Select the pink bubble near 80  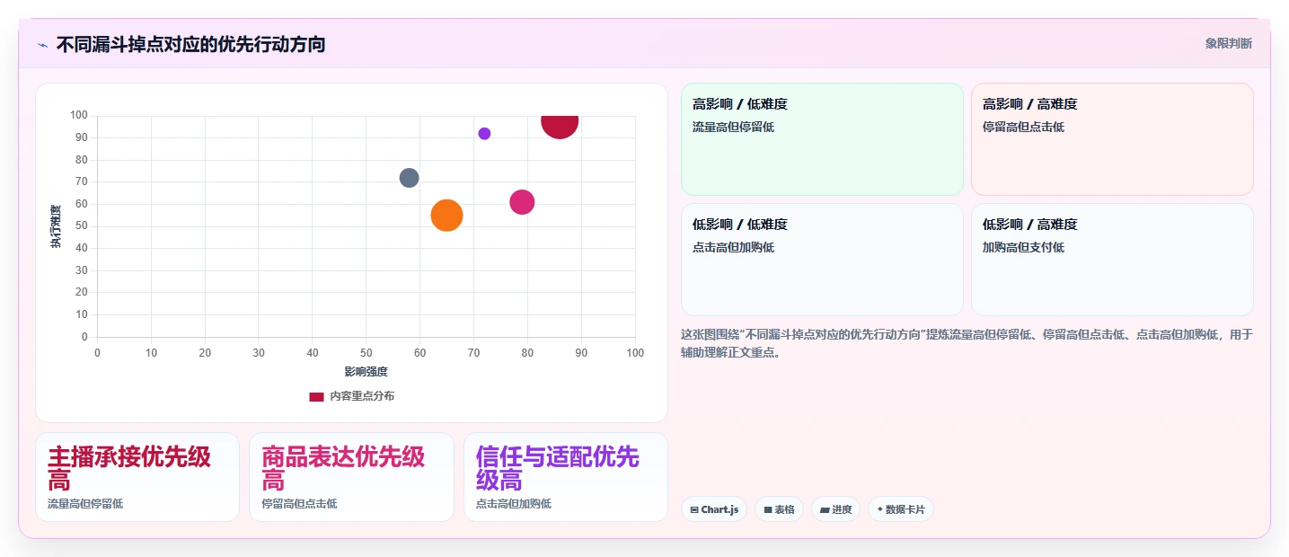coord(522,202)
